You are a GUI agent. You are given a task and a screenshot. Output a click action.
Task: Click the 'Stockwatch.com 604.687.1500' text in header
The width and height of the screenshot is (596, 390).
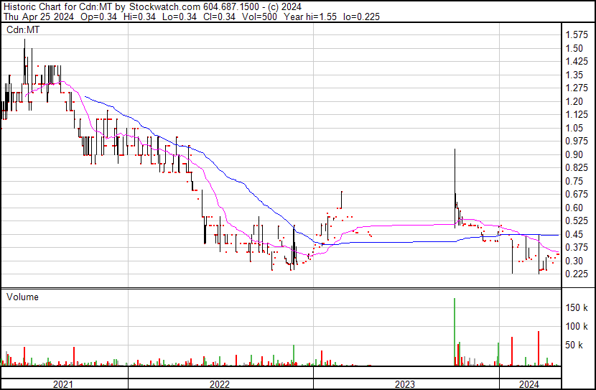[194, 6]
